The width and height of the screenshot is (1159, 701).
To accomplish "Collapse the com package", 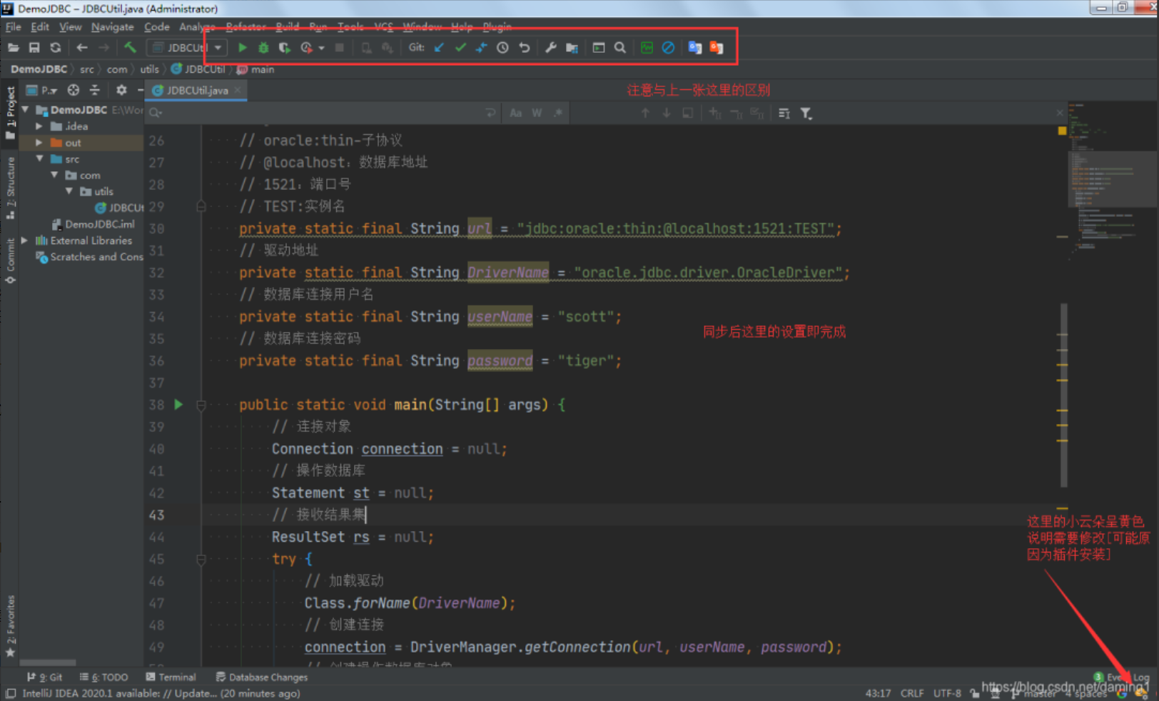I will (x=54, y=175).
